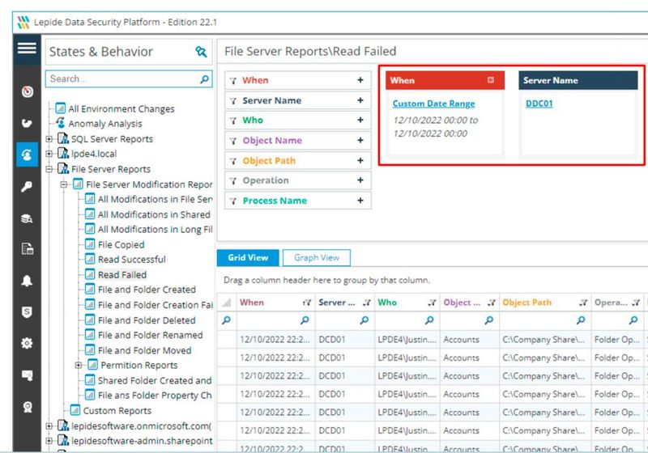Add the Server Name filter with plus

point(360,101)
